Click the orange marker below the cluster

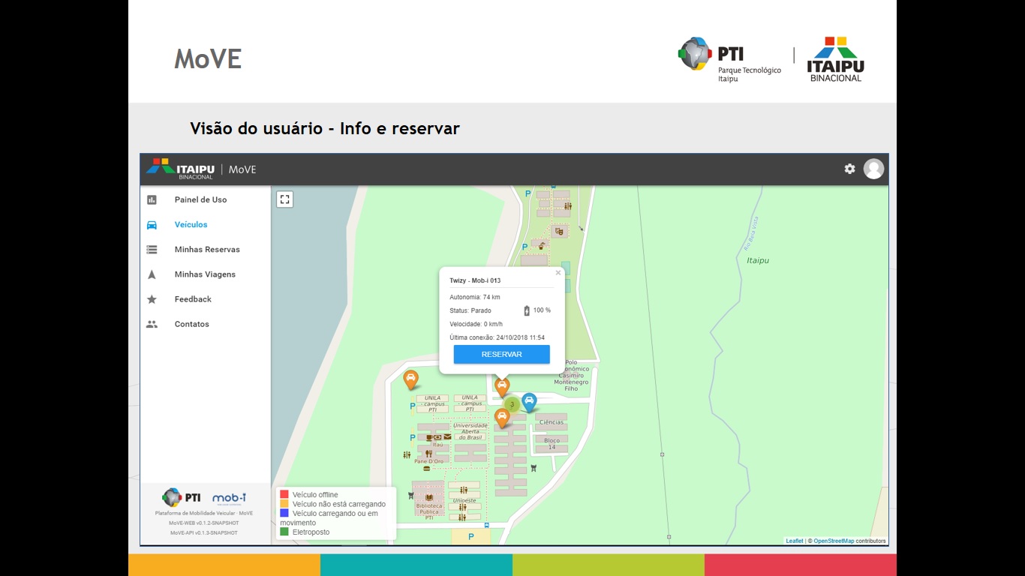502,417
